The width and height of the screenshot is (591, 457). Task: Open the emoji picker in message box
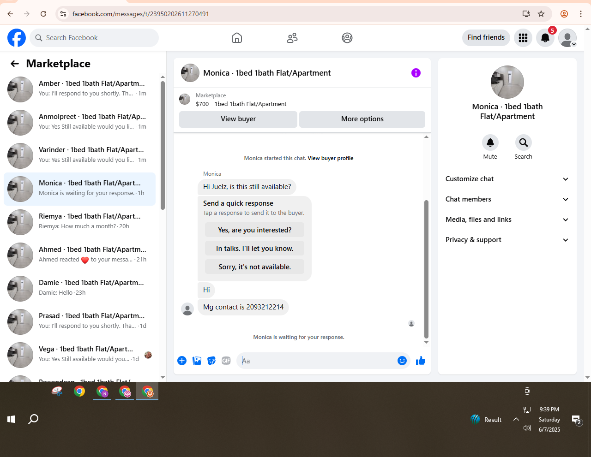coord(402,361)
